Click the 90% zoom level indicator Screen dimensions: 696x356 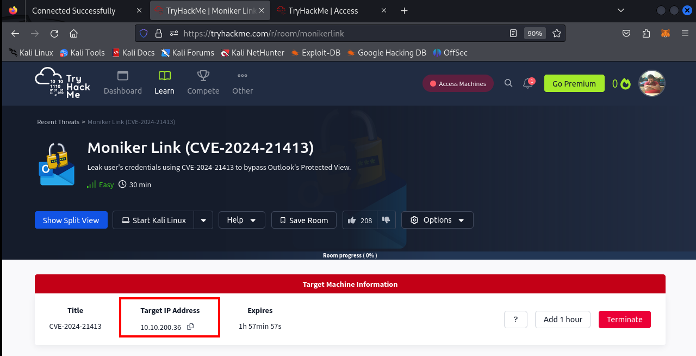pyautogui.click(x=535, y=33)
